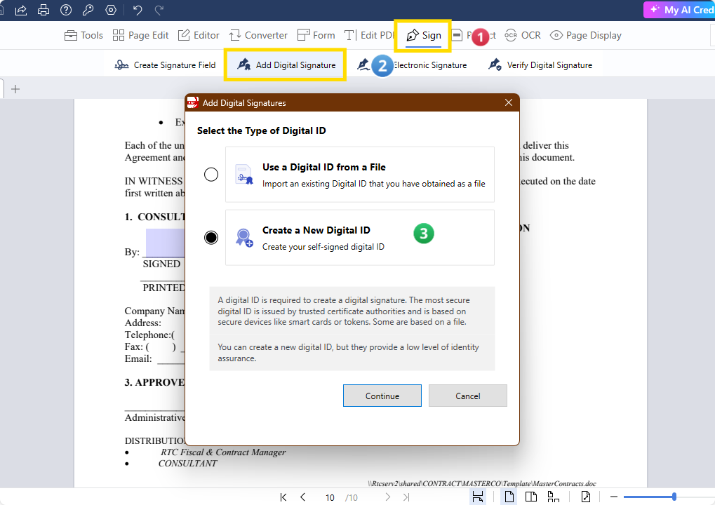Open Help via question mark icon

(x=66, y=10)
